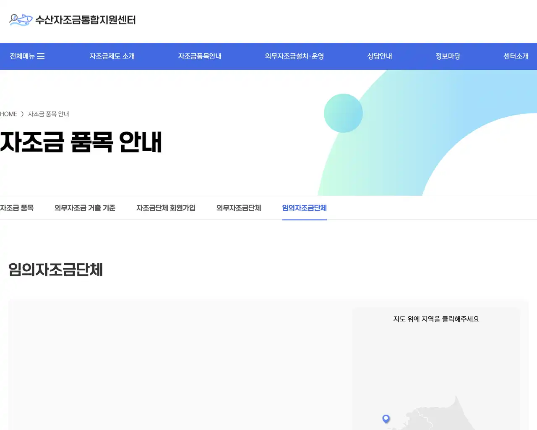Switch to the 의무자조금단체 tab
This screenshot has width=537, height=430.
[238, 208]
